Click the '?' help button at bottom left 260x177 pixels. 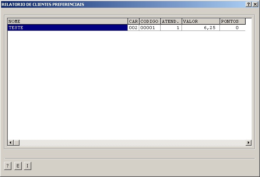pyautogui.click(x=8, y=166)
